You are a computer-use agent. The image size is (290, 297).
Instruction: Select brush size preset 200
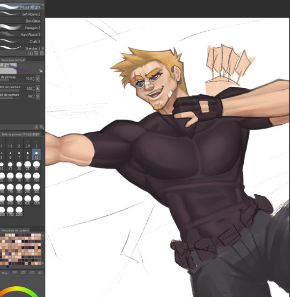19,189
